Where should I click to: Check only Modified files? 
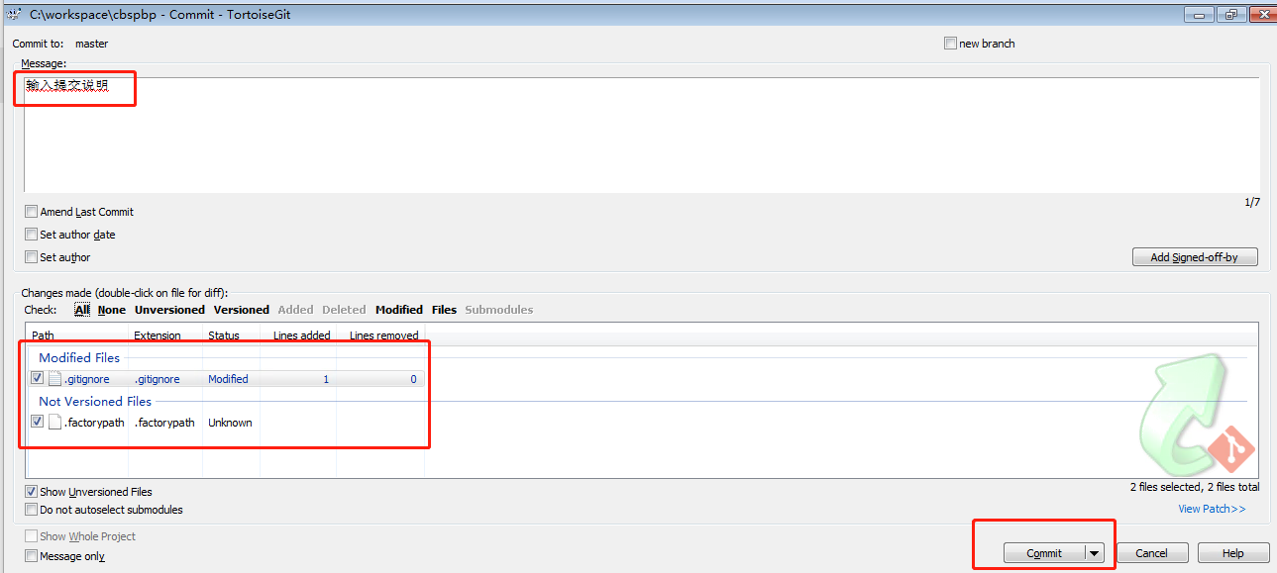pos(399,310)
